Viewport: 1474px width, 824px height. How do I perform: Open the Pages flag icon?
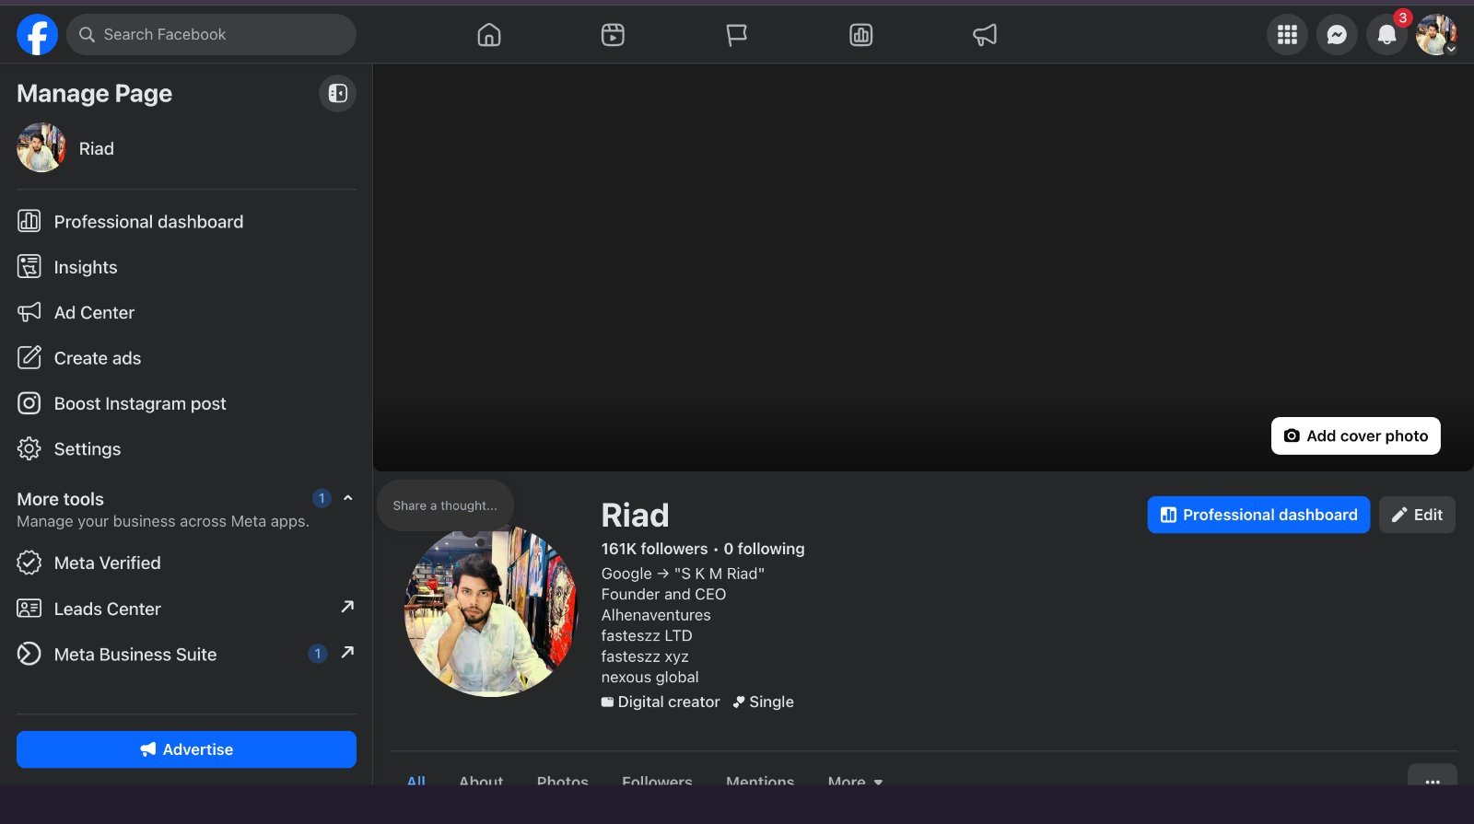click(736, 35)
